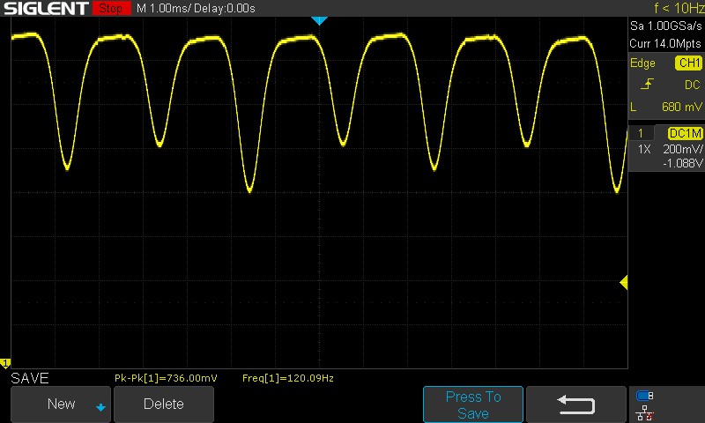Click the Edge trigger type label
Image resolution: width=705 pixels, height=423 pixels.
[x=642, y=63]
